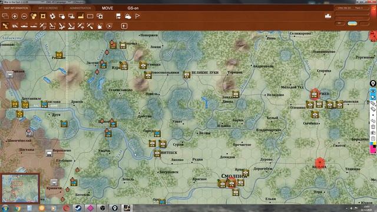377x212 pixels.
Task: Toggle the highlighted hex frame icon
Action: [43, 16]
